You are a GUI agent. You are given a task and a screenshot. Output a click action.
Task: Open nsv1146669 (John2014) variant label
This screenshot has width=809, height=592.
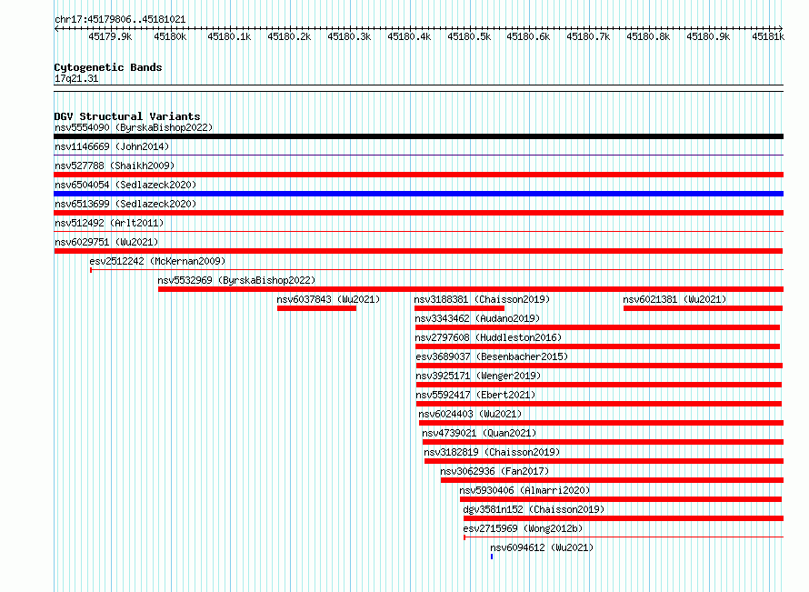point(112,146)
